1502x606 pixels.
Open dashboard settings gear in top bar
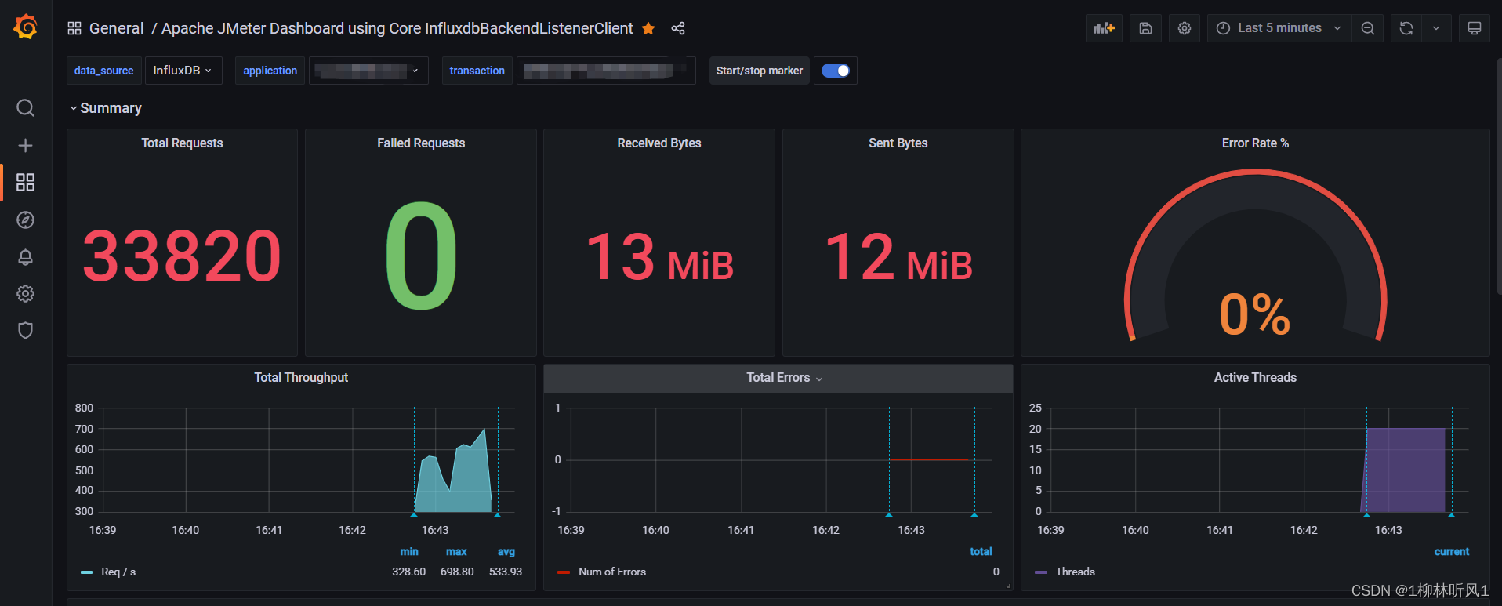click(1185, 28)
